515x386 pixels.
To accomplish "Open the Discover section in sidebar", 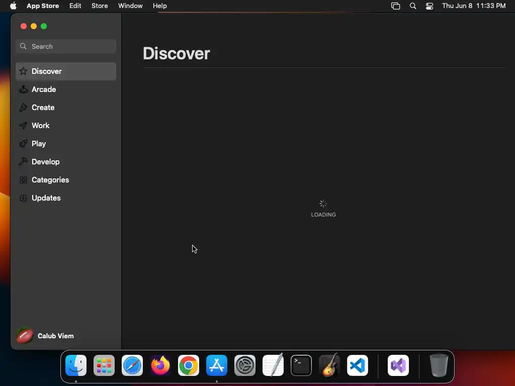I will point(66,71).
